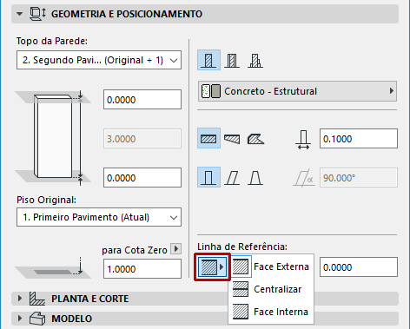The width and height of the screenshot is (410, 329).
Task: Choose Face Externa reference line option
Action: [x=271, y=266]
